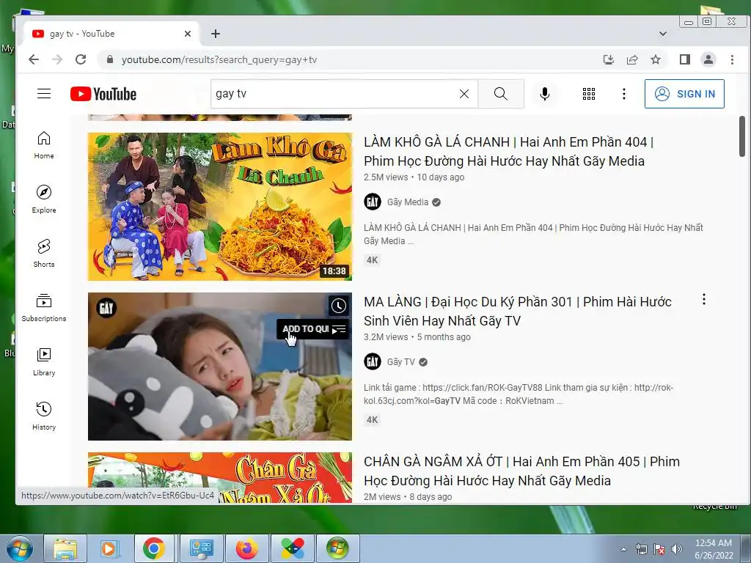Image resolution: width=751 pixels, height=563 pixels.
Task: Reload the page
Action: coord(81,60)
